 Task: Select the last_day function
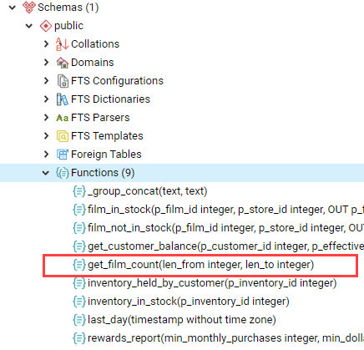point(174,320)
